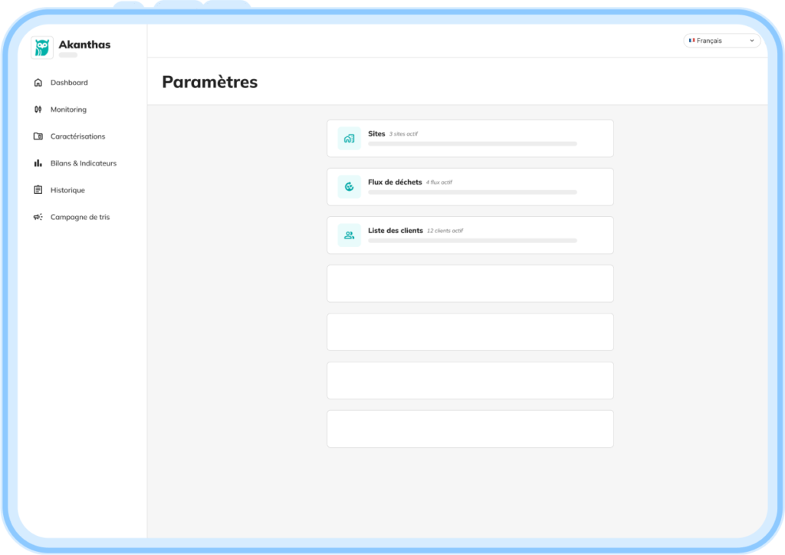Click the Liste des clients progress bar

pyautogui.click(x=472, y=241)
